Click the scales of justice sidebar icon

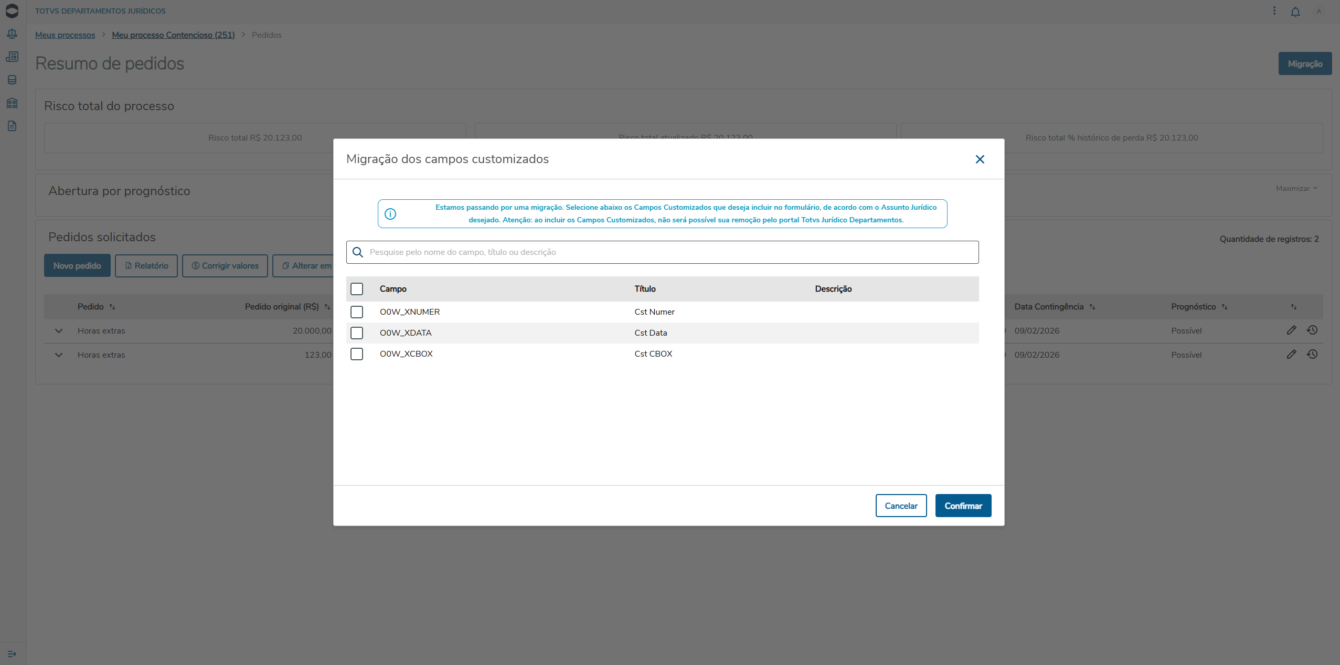point(12,34)
